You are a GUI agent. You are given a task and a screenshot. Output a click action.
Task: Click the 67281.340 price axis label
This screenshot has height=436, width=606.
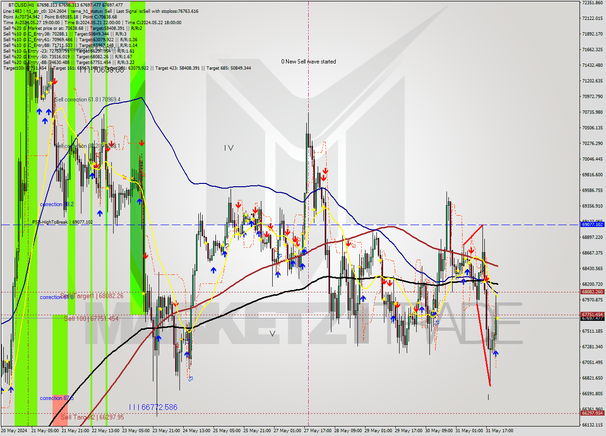click(x=592, y=347)
